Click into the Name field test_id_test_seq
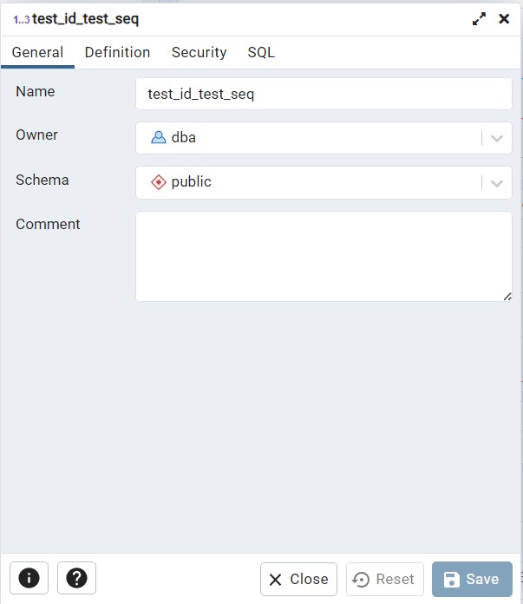This screenshot has height=604, width=523. pos(324,94)
